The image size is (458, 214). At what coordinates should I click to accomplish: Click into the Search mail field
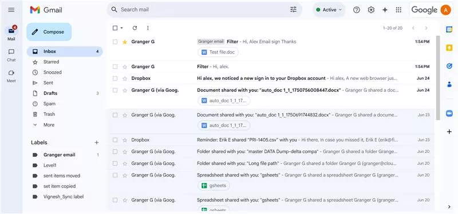point(204,10)
